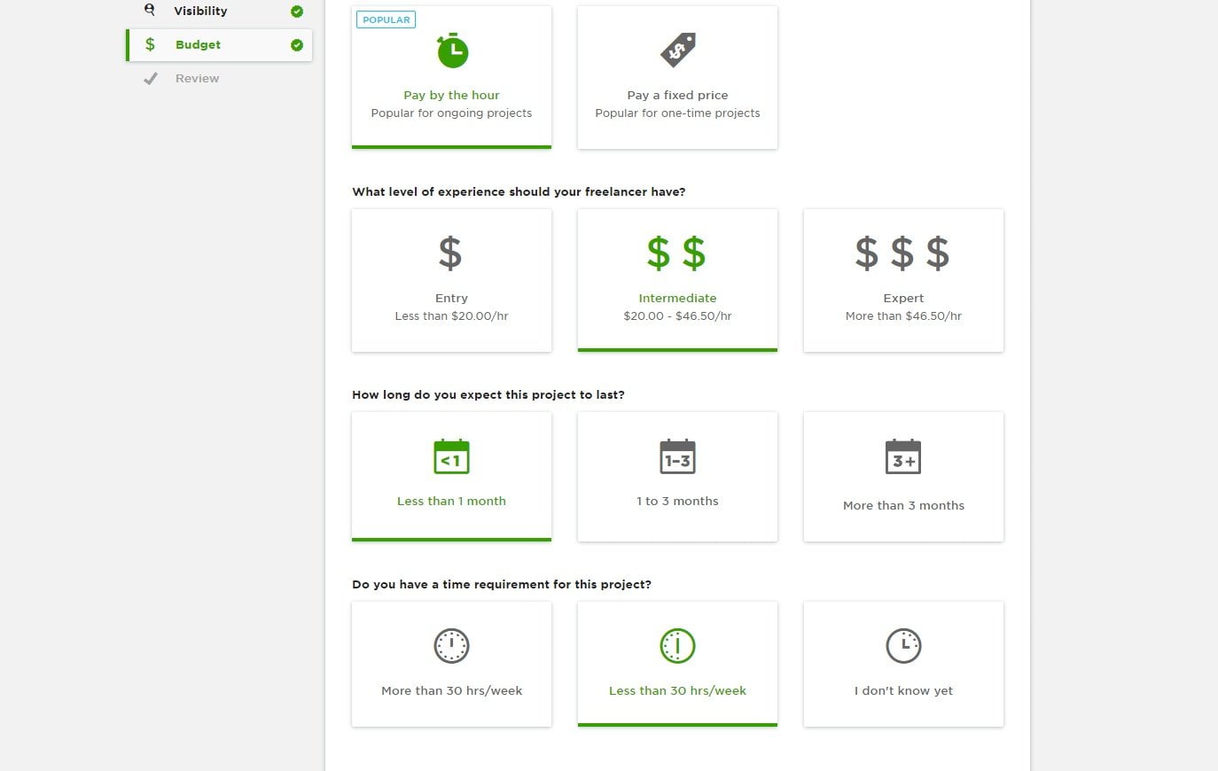The width and height of the screenshot is (1218, 771).
Task: Click the green checkmark next to Budget
Action: pos(297,45)
